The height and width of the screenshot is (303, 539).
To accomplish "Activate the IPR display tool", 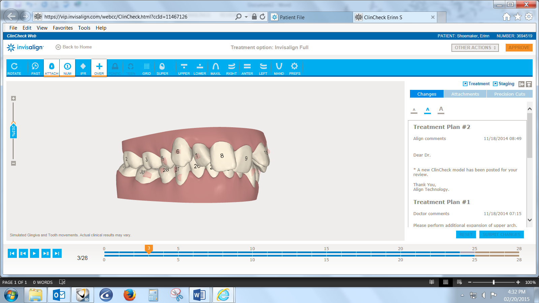I will pos(83,68).
